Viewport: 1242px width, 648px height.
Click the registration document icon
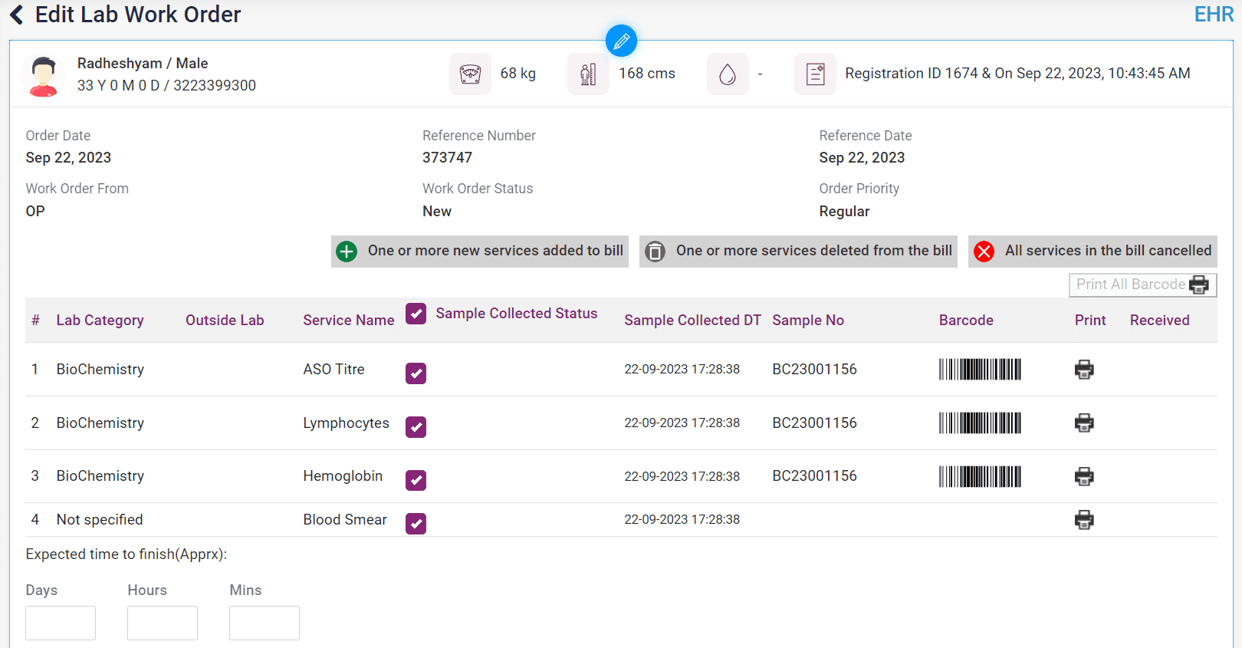click(815, 74)
